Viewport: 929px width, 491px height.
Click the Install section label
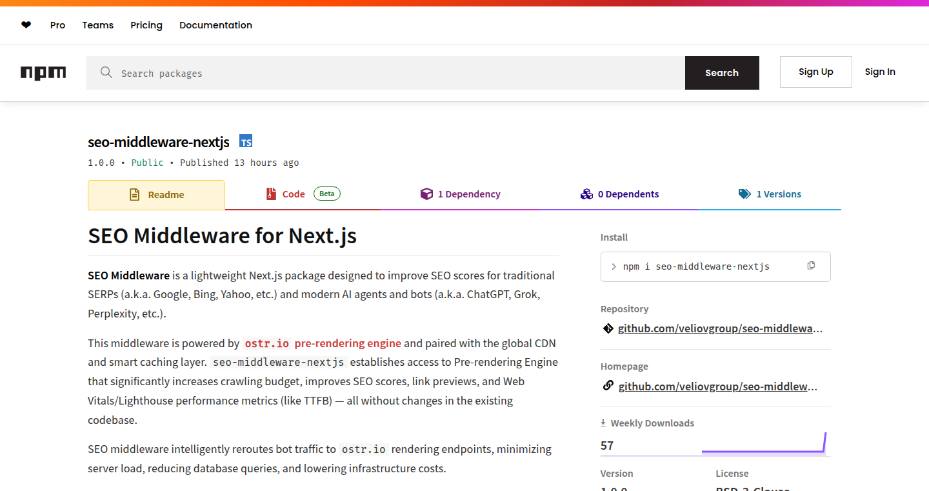pos(614,237)
